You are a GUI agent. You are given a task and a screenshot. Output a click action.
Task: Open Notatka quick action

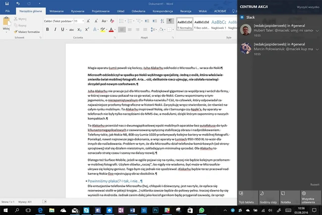point(290,197)
